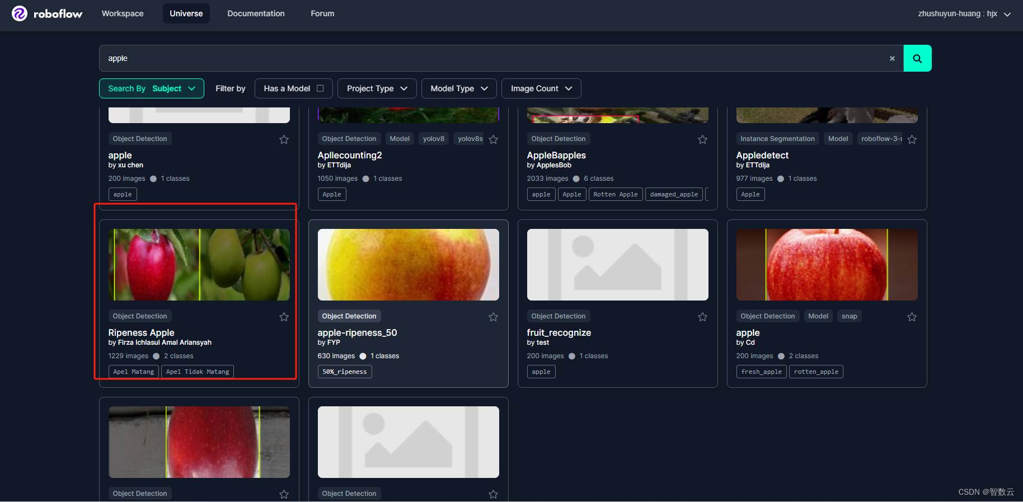Select the Universe tab
The width and height of the screenshot is (1023, 502).
(x=186, y=13)
